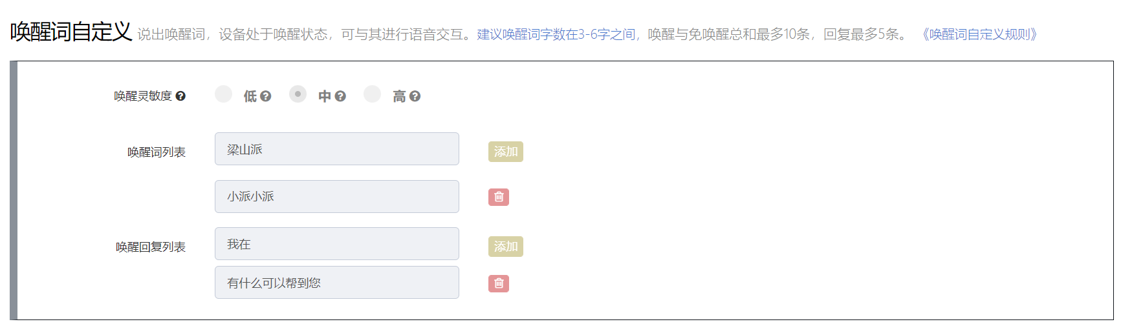Click help icon next to 唤醒灵敏度 label
Image resolution: width=1121 pixels, height=324 pixels.
tap(180, 96)
